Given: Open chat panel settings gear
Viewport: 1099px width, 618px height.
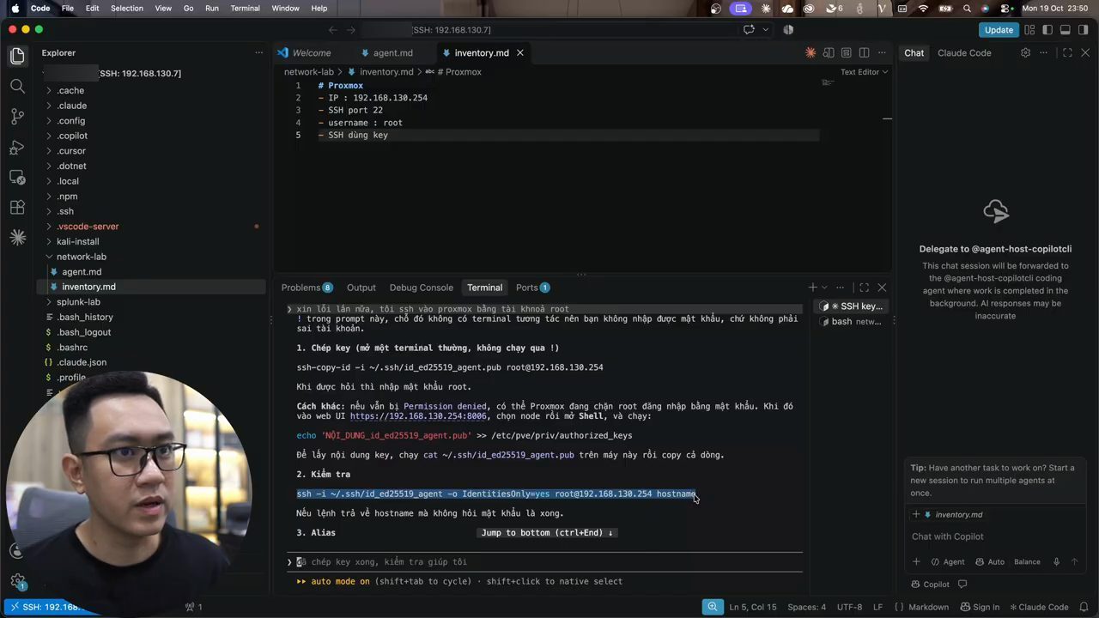Looking at the screenshot, I should [1025, 52].
